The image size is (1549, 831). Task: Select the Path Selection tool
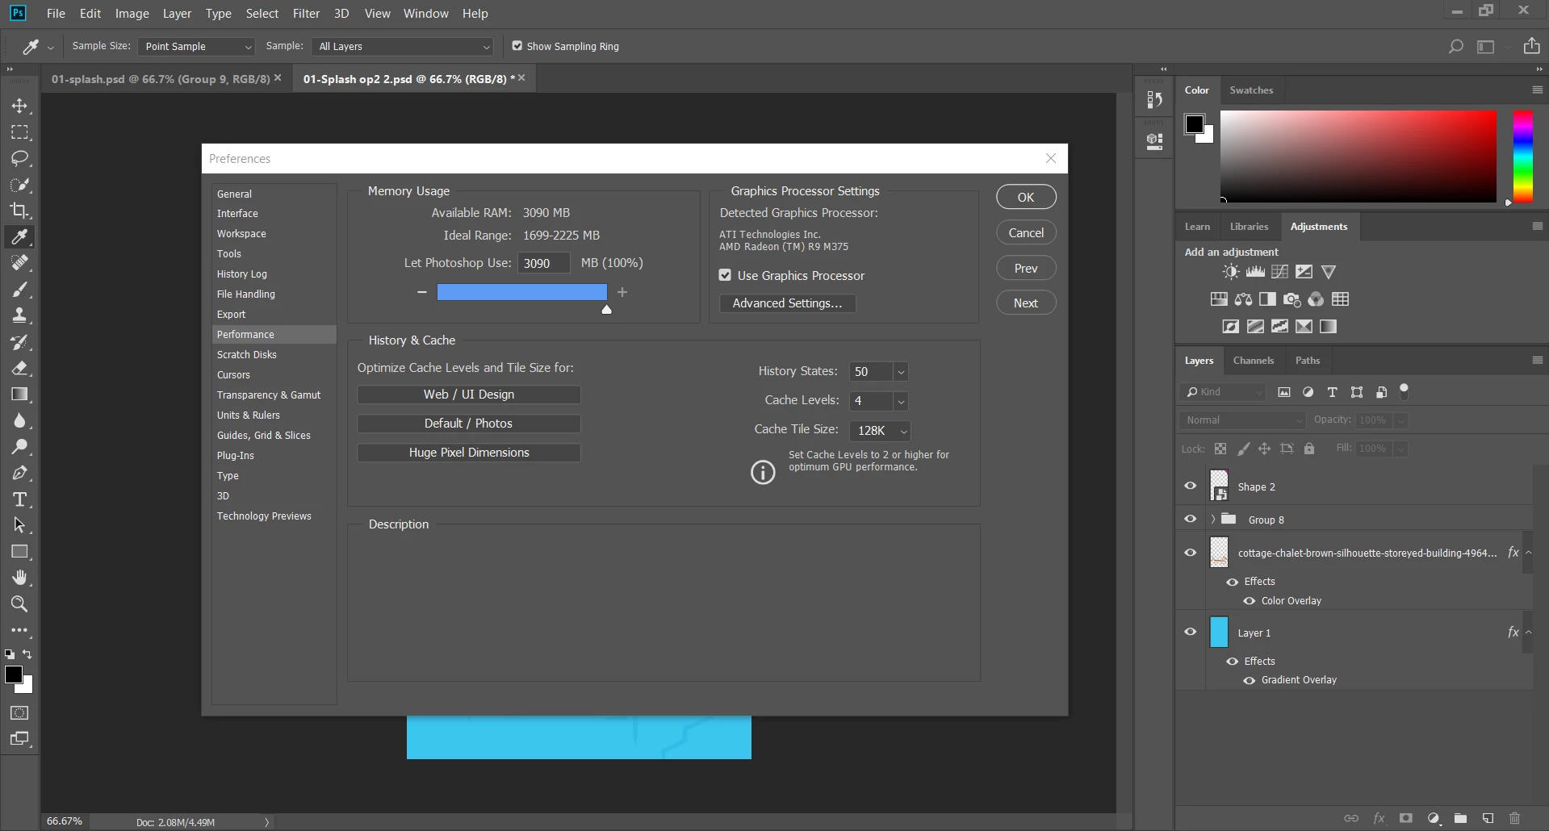tap(19, 525)
